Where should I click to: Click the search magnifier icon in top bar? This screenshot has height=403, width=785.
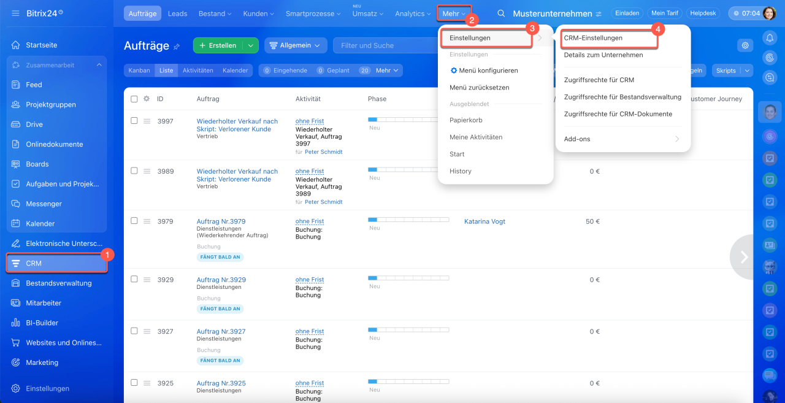point(501,13)
